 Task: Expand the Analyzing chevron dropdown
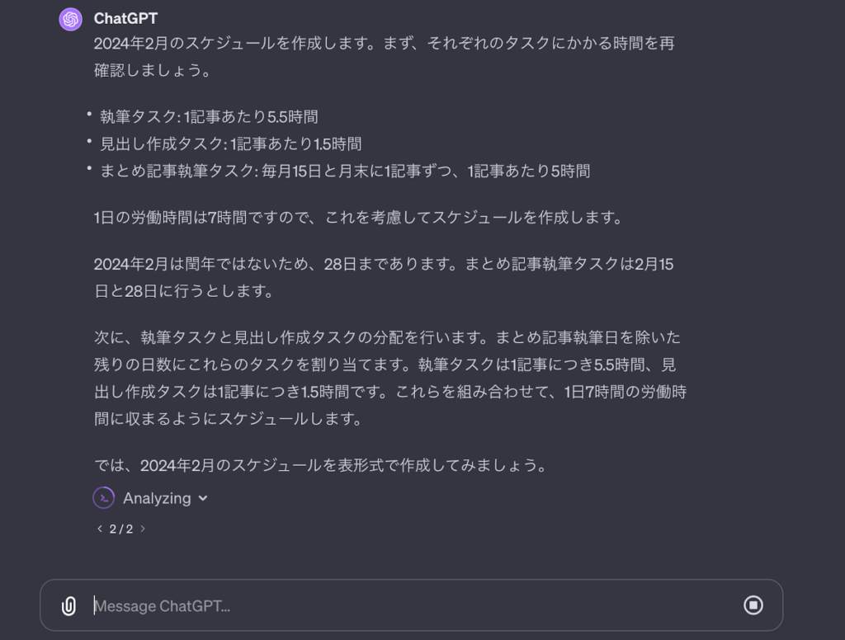203,498
